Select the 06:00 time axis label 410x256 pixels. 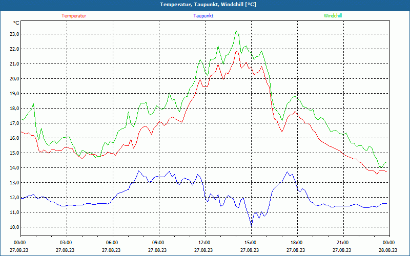(x=112, y=243)
